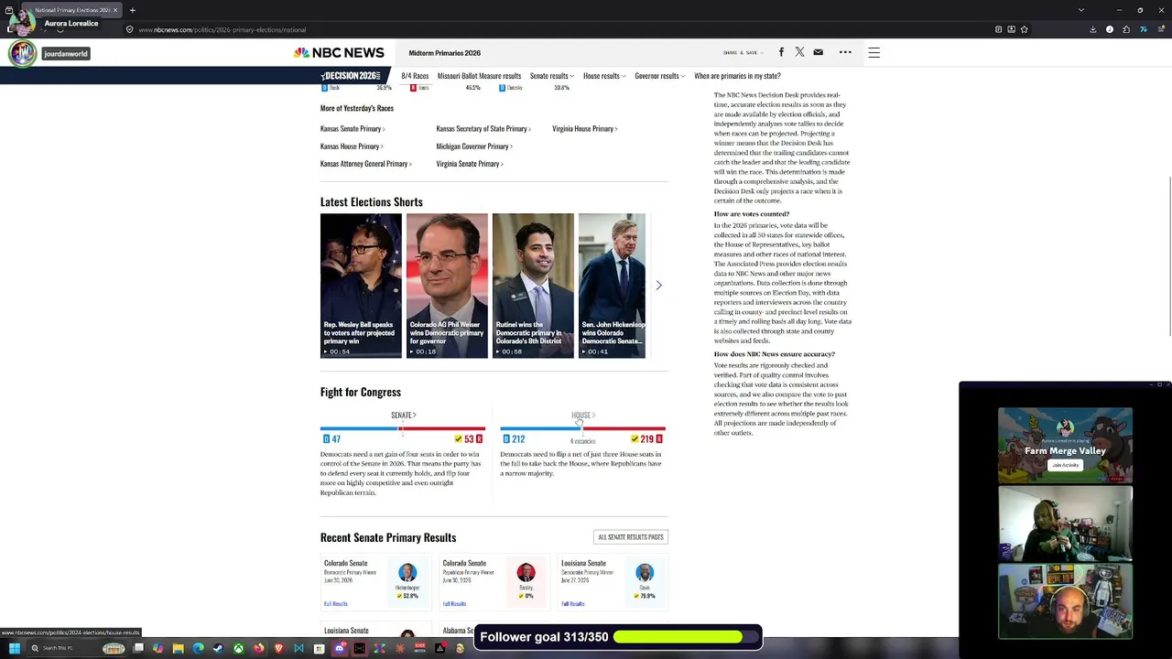This screenshot has height=659, width=1172.
Task: Open Discord from the taskbar
Action: pyautogui.click(x=339, y=649)
